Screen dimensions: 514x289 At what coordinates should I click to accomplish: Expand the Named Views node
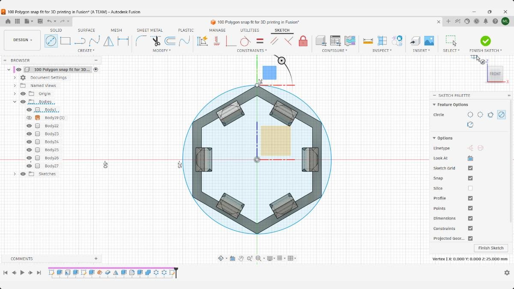click(15, 86)
